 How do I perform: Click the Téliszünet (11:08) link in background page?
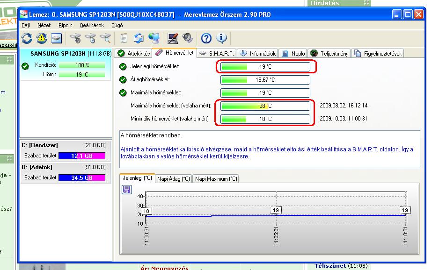click(341, 266)
